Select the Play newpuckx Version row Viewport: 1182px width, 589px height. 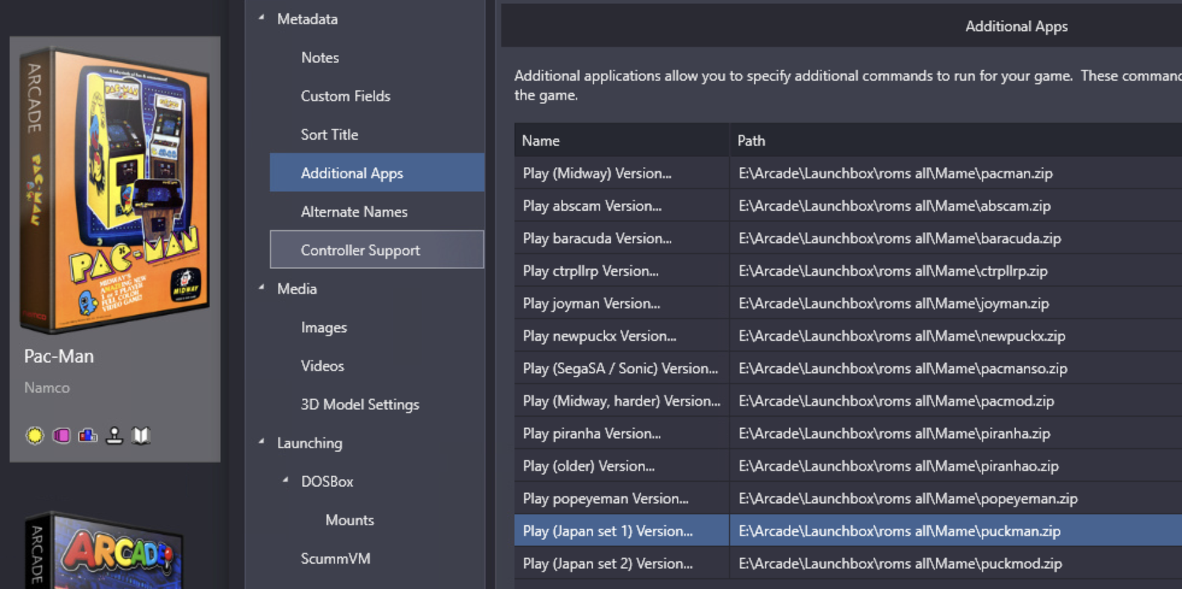coord(848,336)
